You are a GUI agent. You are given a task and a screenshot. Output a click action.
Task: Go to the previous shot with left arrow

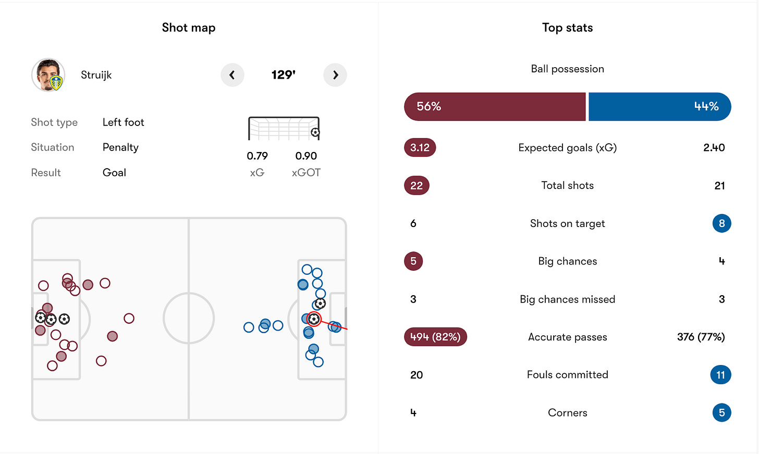[x=232, y=75]
